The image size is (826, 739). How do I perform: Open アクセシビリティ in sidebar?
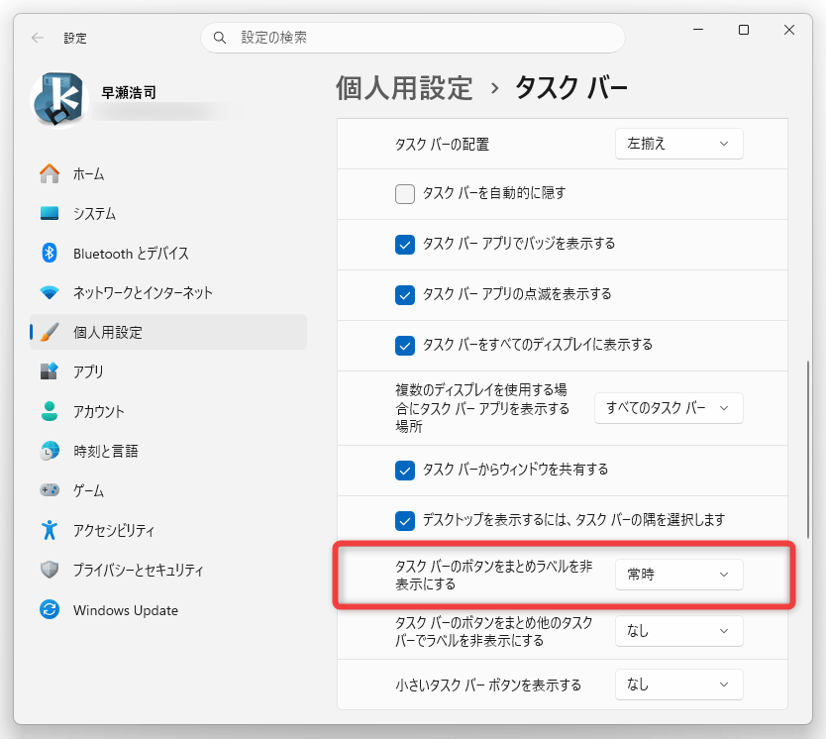point(168,530)
